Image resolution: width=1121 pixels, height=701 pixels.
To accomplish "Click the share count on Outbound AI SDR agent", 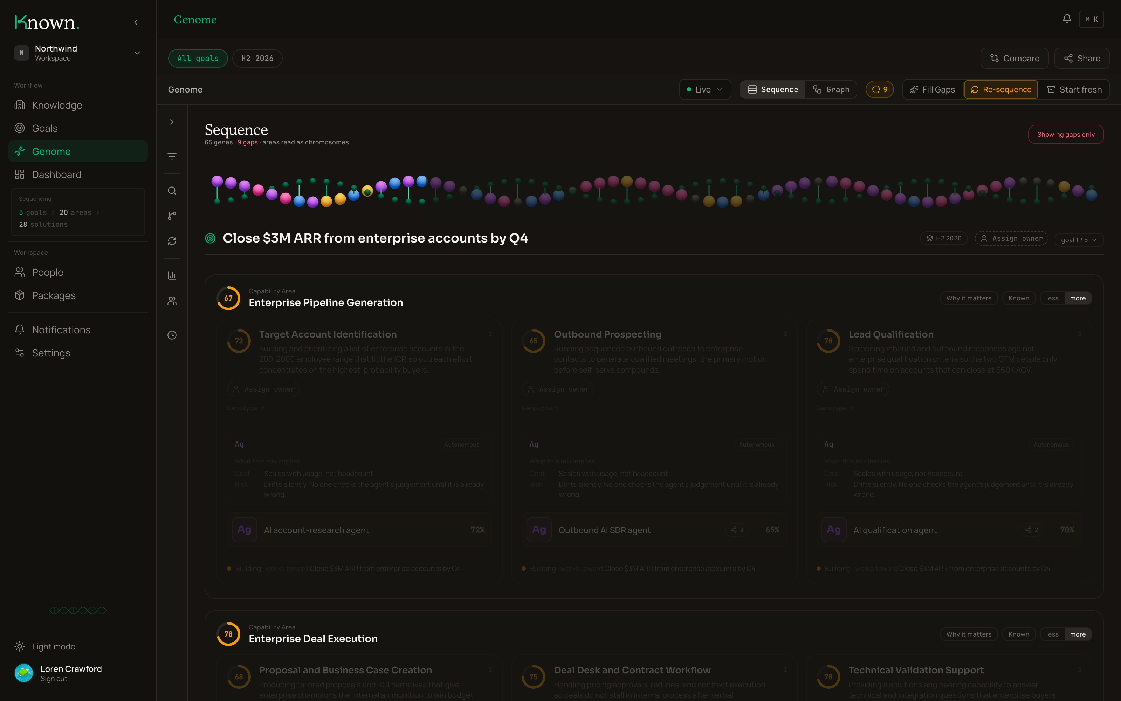I will pos(737,530).
